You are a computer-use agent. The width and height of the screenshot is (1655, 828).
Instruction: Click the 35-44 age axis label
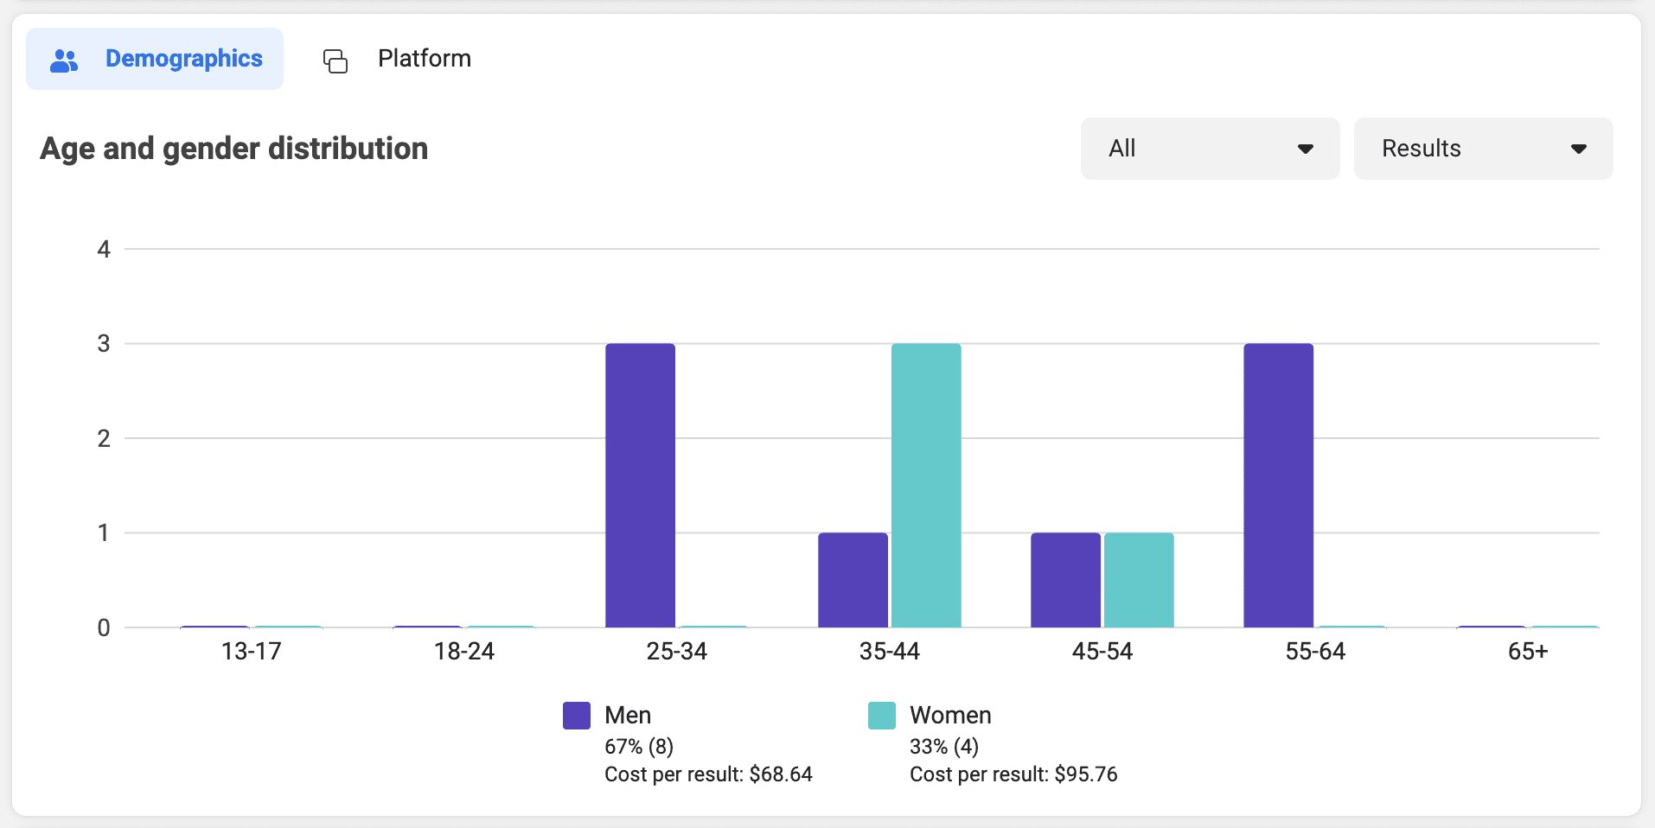pos(890,652)
